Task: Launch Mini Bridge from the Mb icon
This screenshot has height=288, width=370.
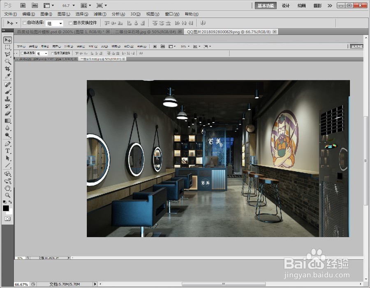Action: point(35,5)
